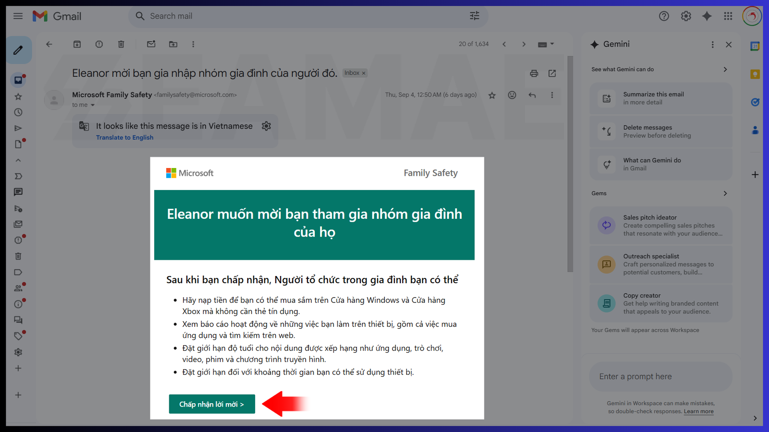The height and width of the screenshot is (432, 769).
Task: Open more options beside reply
Action: point(552,95)
